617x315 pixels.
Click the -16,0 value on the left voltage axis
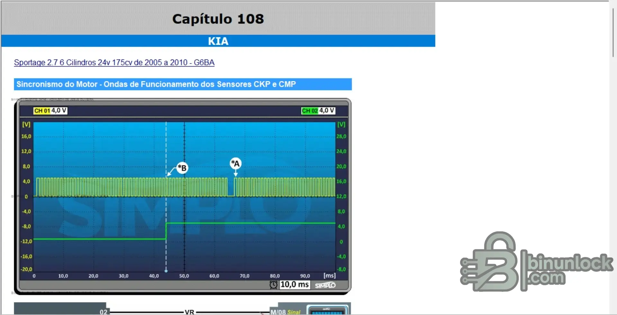(x=27, y=256)
